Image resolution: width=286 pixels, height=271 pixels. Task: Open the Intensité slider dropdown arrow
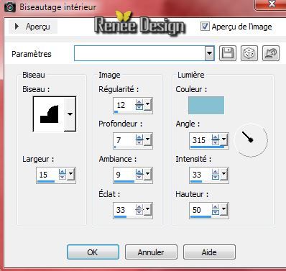tap(224, 174)
